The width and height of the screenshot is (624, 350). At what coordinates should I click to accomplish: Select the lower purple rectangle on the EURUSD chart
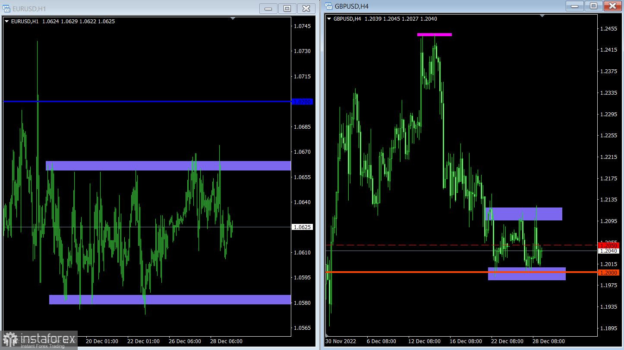[170, 300]
